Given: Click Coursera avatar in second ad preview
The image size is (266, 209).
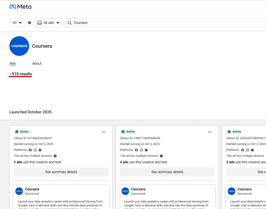Looking at the screenshot, I should tap(125, 191).
